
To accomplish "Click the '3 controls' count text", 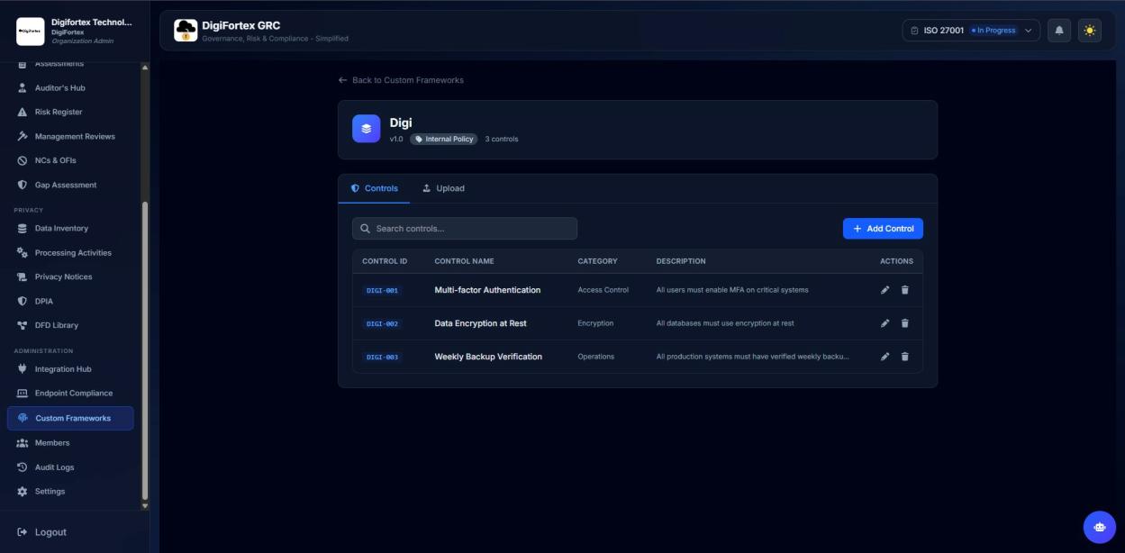I will pyautogui.click(x=502, y=140).
